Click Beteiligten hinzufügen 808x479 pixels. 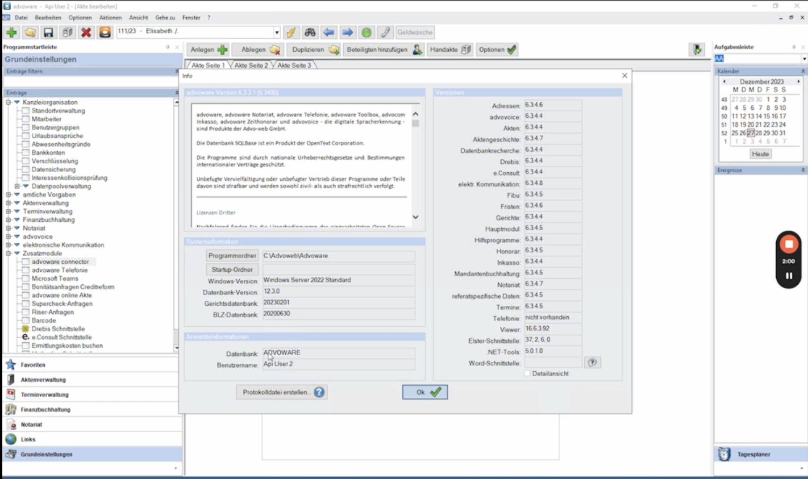click(x=384, y=49)
